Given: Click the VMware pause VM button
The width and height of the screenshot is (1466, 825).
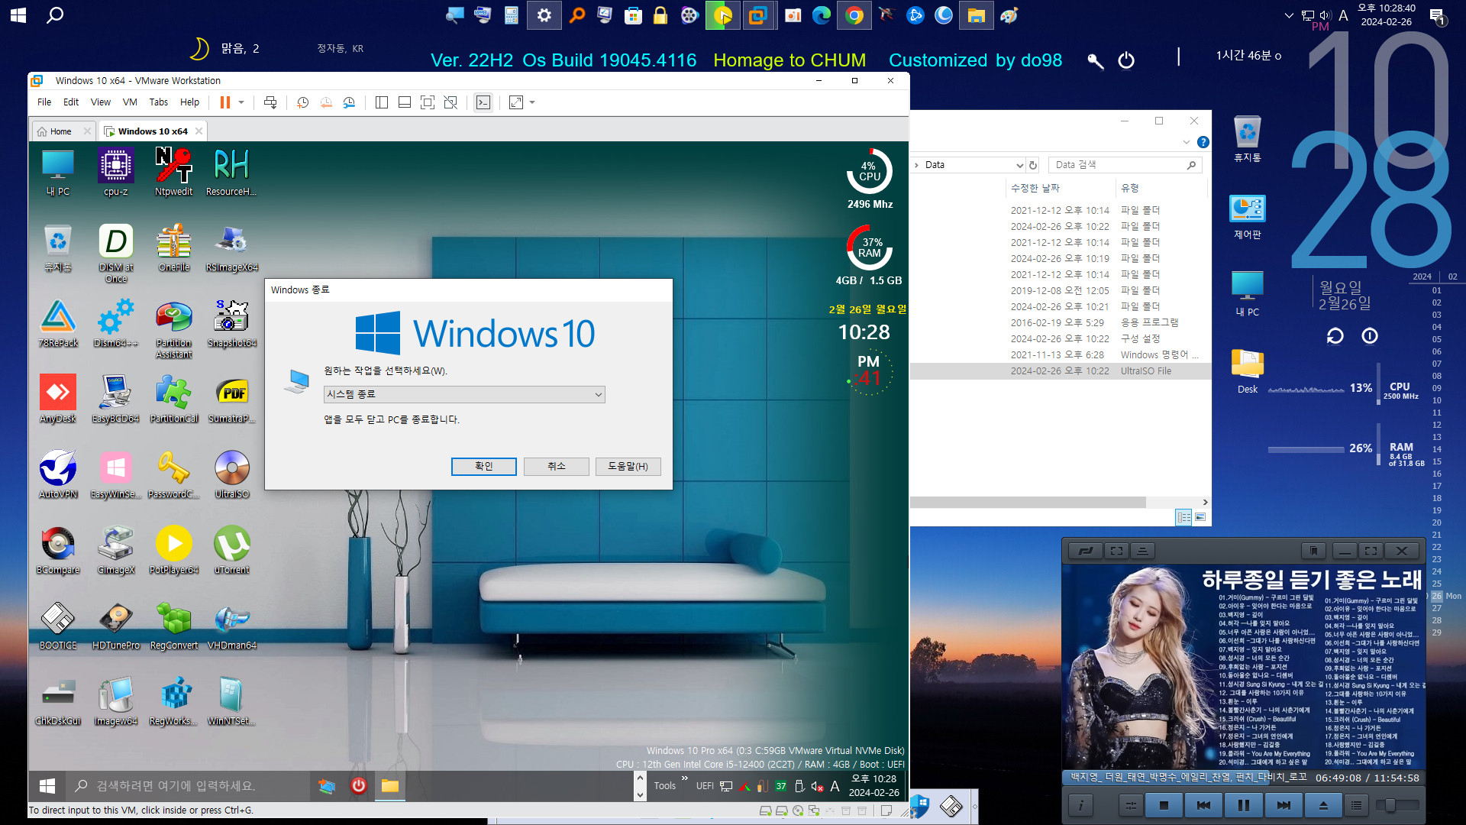Looking at the screenshot, I should 225,102.
